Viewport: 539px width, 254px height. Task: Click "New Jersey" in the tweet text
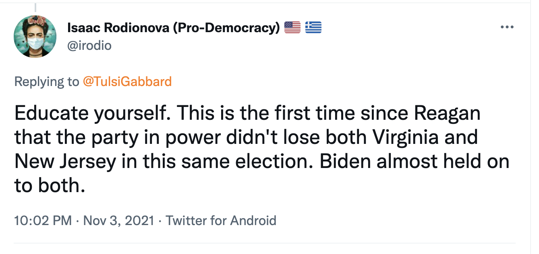click(x=66, y=161)
